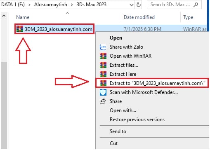This screenshot has height=150, width=210.
Task: Sort by Date modified column header
Action: click(x=139, y=17)
